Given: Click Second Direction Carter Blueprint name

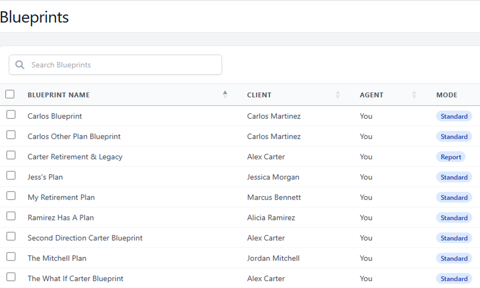Looking at the screenshot, I should 85,238.
